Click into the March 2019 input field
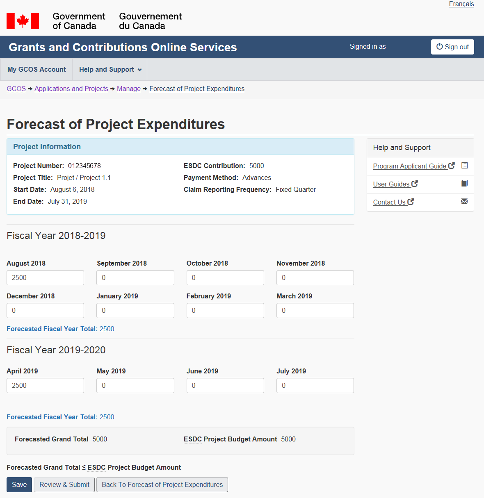484x498 pixels. 315,311
